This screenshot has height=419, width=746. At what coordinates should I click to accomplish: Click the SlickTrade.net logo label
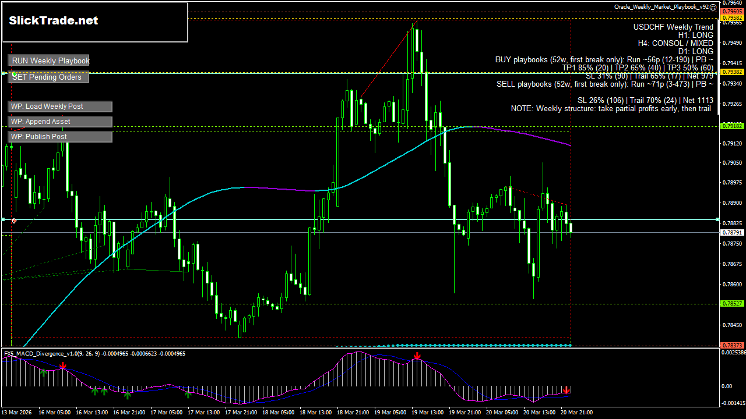tap(54, 20)
